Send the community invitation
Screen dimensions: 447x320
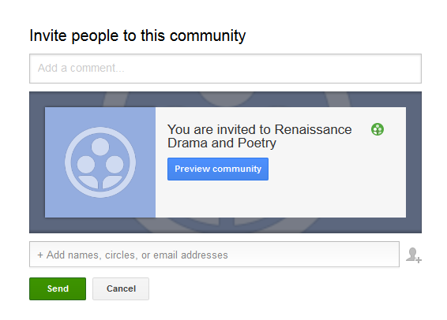pyautogui.click(x=58, y=288)
